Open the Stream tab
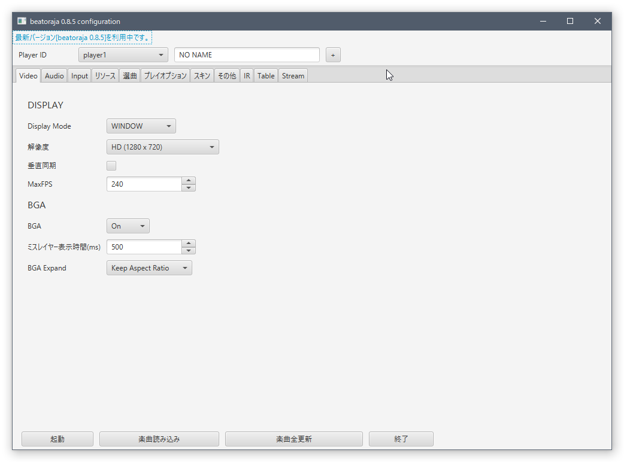The width and height of the screenshot is (624, 462). pyautogui.click(x=293, y=76)
